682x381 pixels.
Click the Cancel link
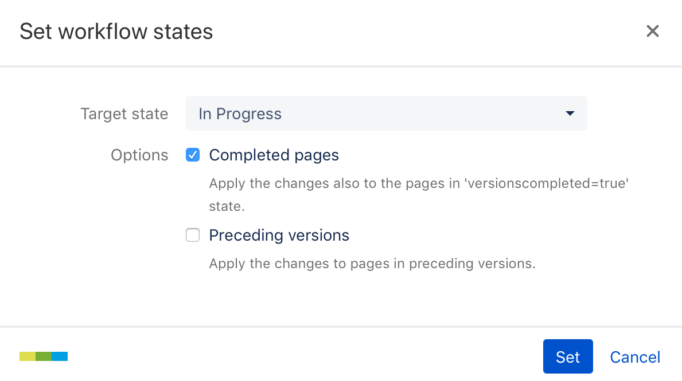[635, 357]
